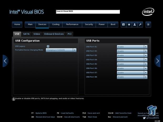
Task: Click the Search Visual BIOS field
Action: [x=88, y=12]
